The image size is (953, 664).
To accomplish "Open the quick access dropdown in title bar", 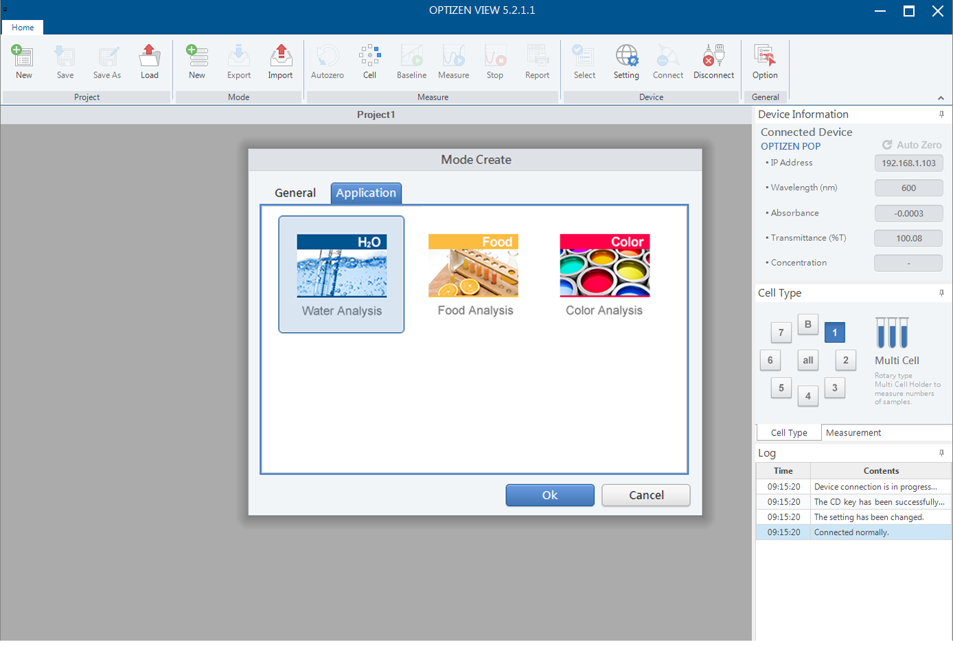I will [5, 10].
